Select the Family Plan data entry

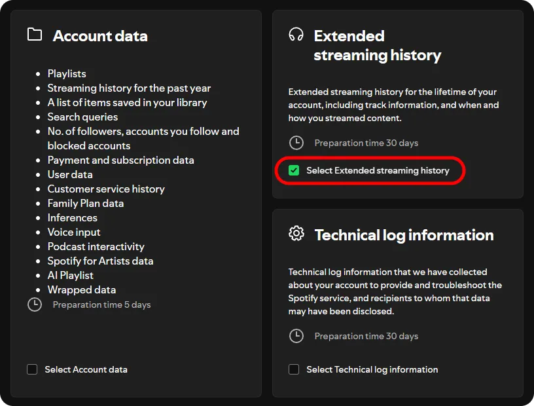pos(85,204)
